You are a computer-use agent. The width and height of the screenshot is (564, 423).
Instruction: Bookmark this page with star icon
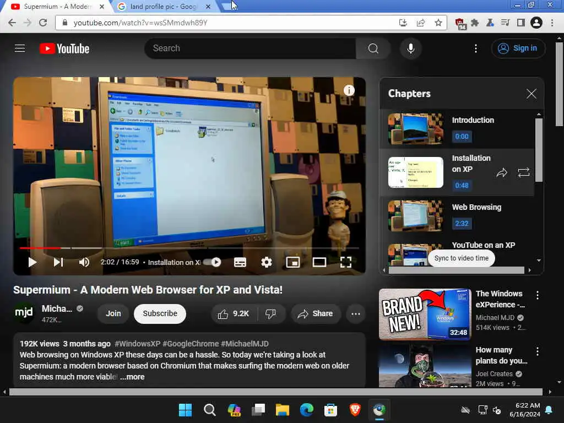click(438, 23)
